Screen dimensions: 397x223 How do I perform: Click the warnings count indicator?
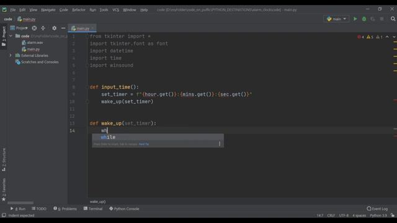pyautogui.click(x=370, y=37)
